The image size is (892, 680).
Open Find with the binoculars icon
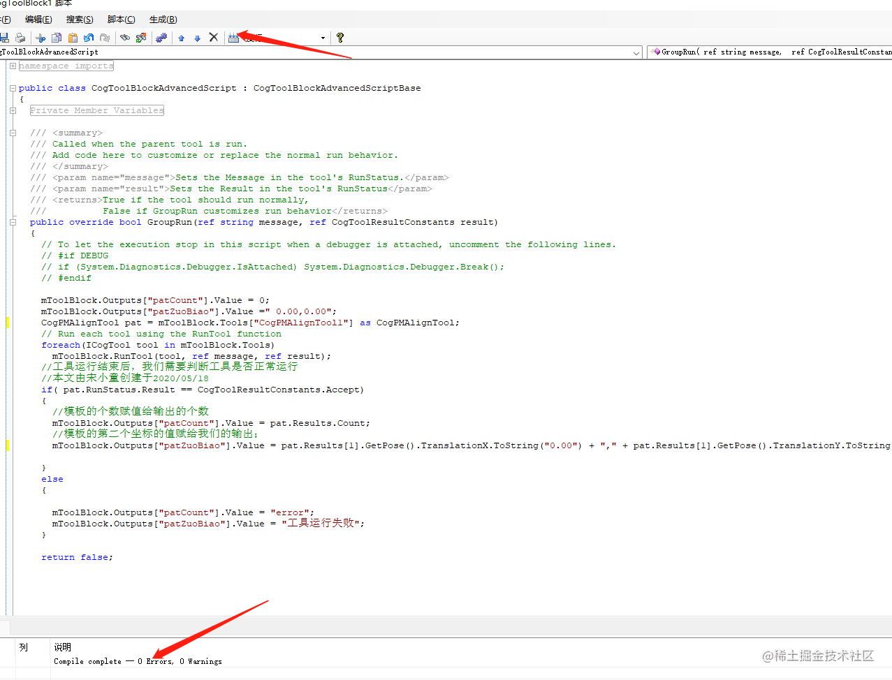click(125, 38)
